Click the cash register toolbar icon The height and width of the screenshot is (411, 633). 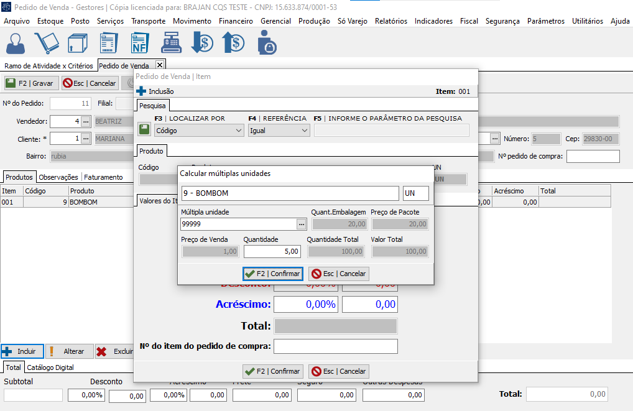pos(171,43)
